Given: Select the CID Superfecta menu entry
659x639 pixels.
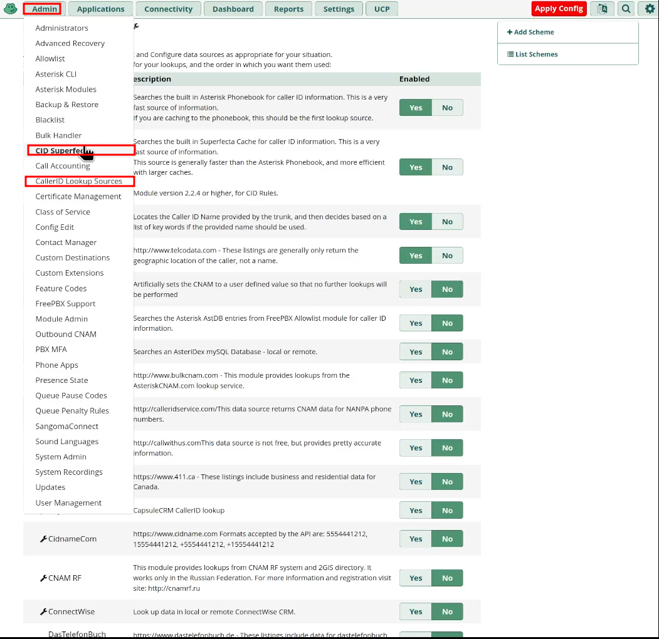Looking at the screenshot, I should click(81, 150).
